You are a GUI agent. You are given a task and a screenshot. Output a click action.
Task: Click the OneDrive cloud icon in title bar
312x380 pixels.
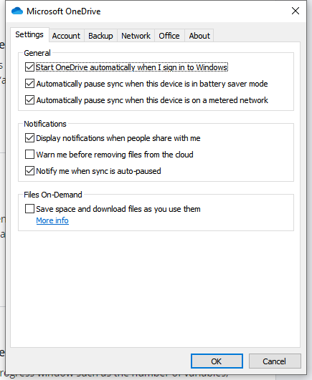coord(17,11)
